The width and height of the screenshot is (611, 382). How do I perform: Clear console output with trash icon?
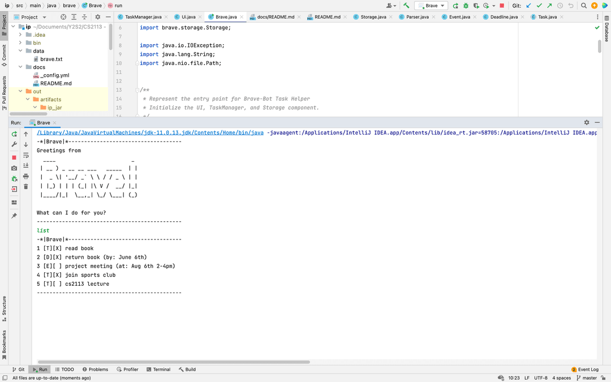(26, 186)
